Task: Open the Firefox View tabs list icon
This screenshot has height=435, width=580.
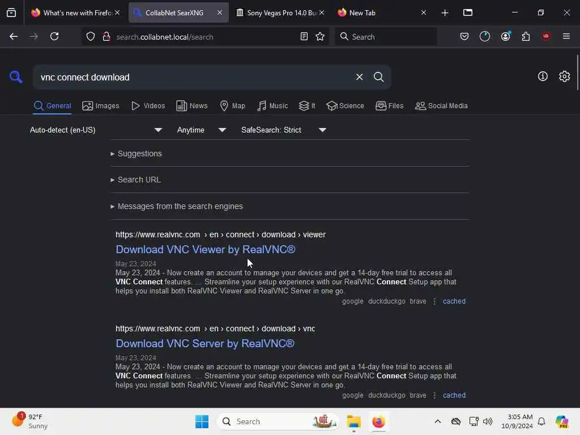Action: (11, 13)
